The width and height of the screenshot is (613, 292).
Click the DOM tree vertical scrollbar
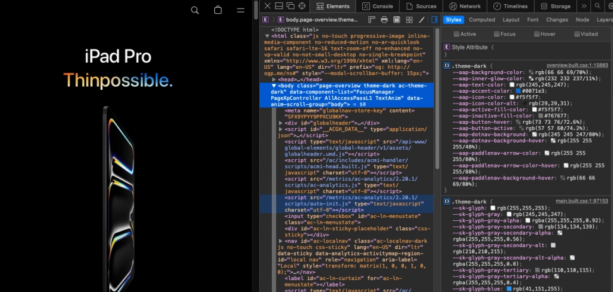[437, 98]
